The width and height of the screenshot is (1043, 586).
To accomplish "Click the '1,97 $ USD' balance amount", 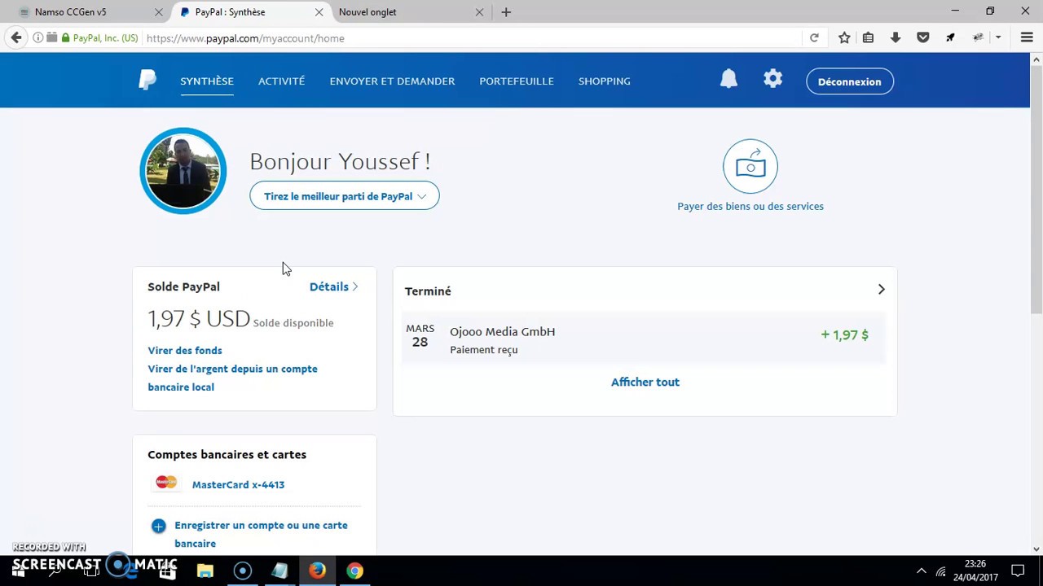I will pos(199,318).
